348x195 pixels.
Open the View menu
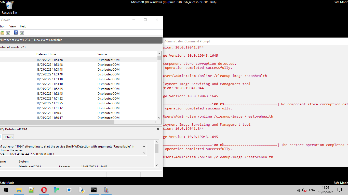pos(12,26)
